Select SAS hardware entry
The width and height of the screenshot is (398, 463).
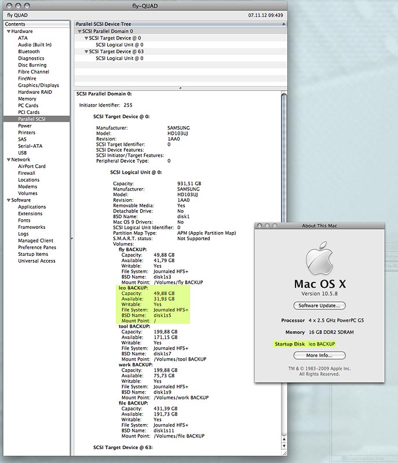(22, 139)
